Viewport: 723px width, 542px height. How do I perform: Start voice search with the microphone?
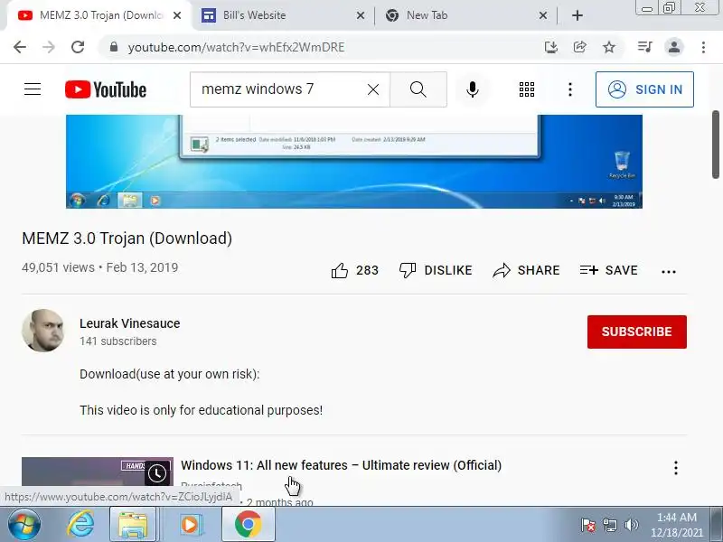tap(472, 89)
